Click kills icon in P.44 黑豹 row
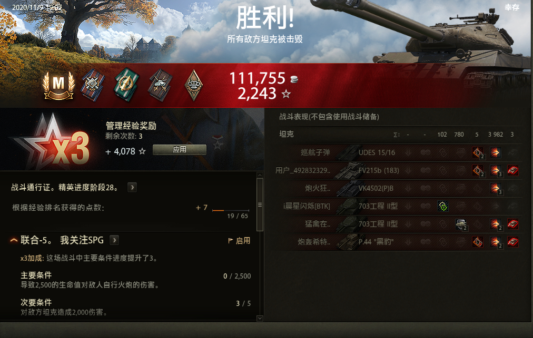533x338 pixels. pyautogui.click(x=512, y=242)
